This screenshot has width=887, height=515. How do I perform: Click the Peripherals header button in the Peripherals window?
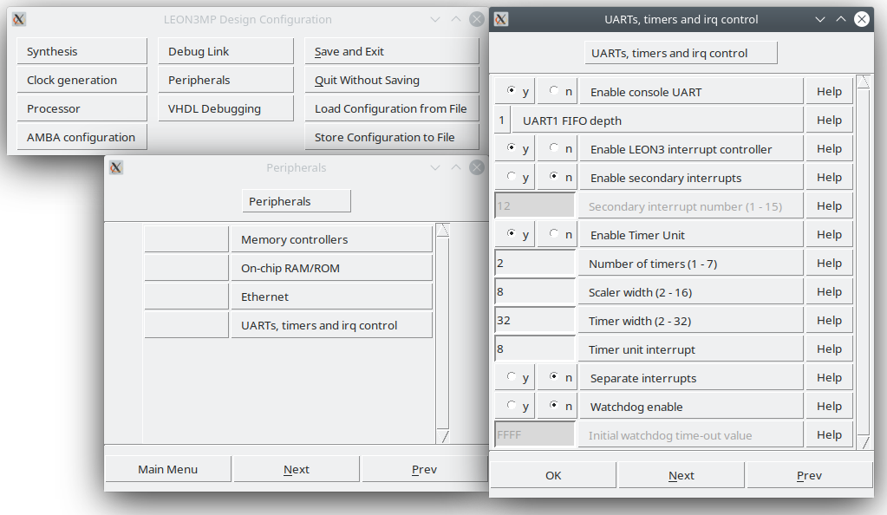click(x=297, y=201)
